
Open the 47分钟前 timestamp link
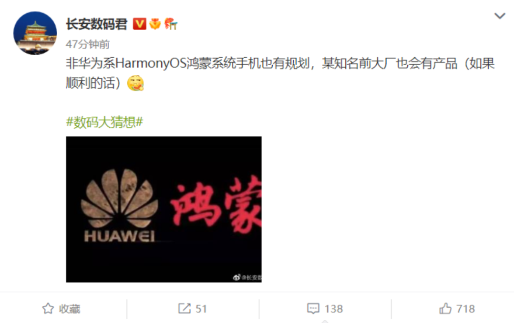pos(88,44)
